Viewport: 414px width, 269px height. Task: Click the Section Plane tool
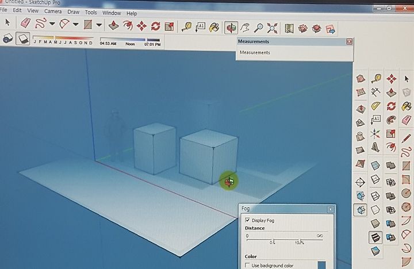(361, 182)
